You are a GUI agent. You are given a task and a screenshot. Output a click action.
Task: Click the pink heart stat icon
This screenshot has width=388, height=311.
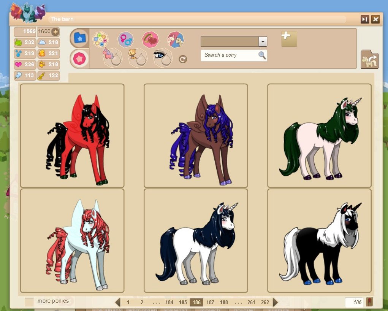point(18,64)
